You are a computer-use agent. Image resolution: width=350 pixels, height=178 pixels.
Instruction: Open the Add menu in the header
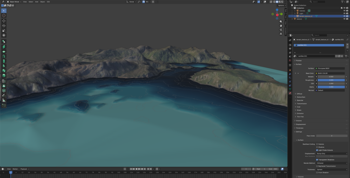pyautogui.click(x=37, y=2)
